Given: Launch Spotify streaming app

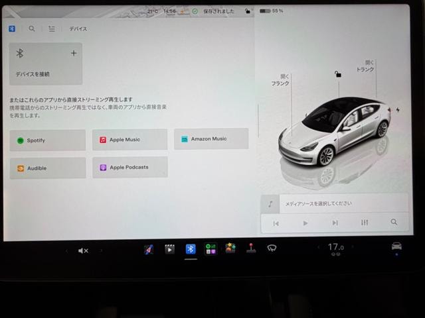Looking at the screenshot, I should click(48, 140).
